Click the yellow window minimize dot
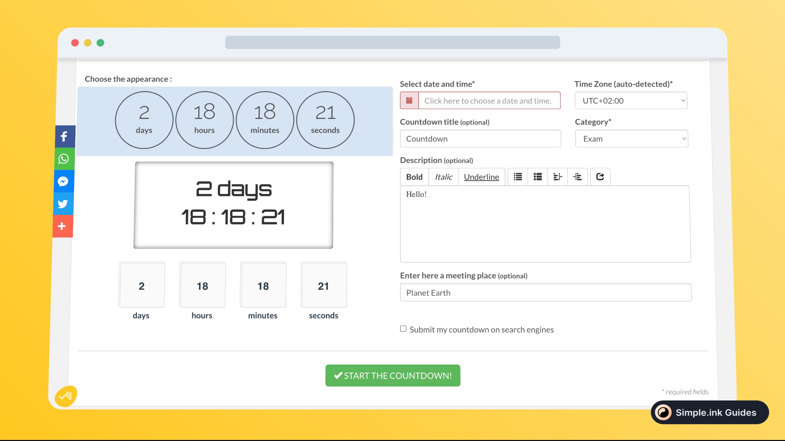 pyautogui.click(x=88, y=43)
